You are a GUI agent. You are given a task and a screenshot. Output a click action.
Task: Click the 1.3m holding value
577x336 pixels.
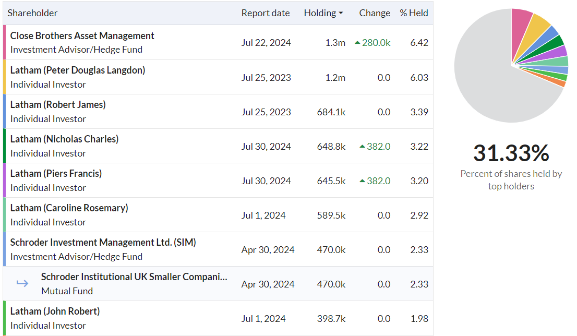point(335,43)
